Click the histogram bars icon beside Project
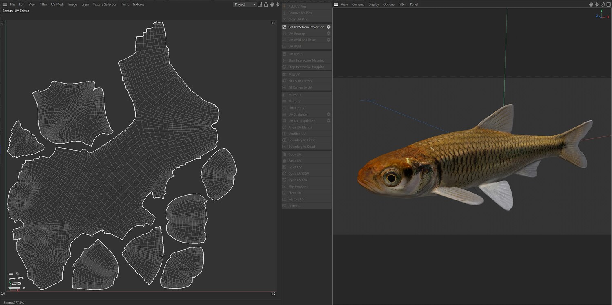 (260, 4)
